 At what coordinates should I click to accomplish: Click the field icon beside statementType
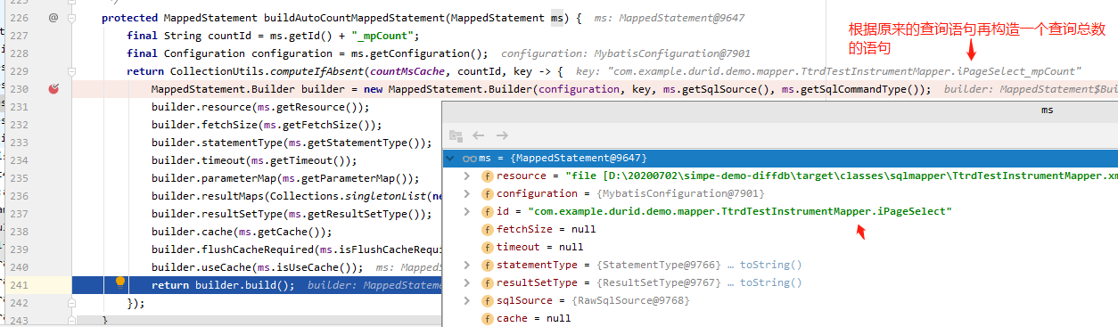click(x=487, y=265)
